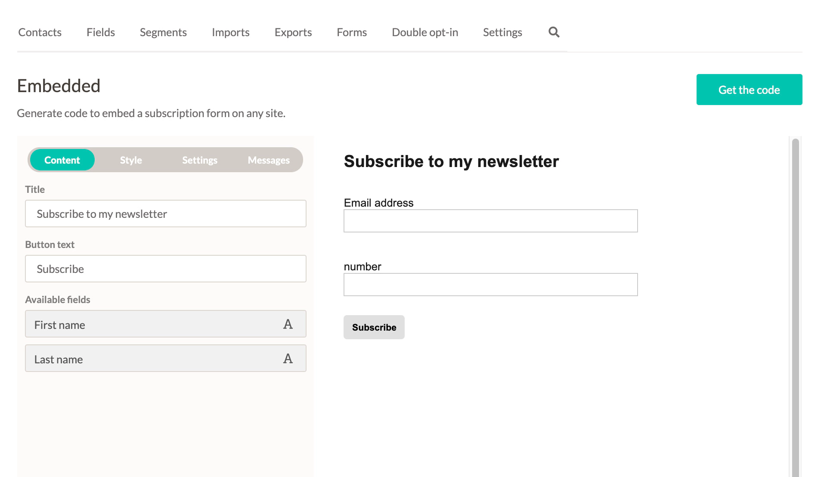Navigate to Imports
The width and height of the screenshot is (824, 477).
230,32
